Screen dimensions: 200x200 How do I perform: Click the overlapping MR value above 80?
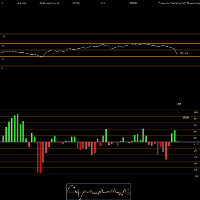186,118
